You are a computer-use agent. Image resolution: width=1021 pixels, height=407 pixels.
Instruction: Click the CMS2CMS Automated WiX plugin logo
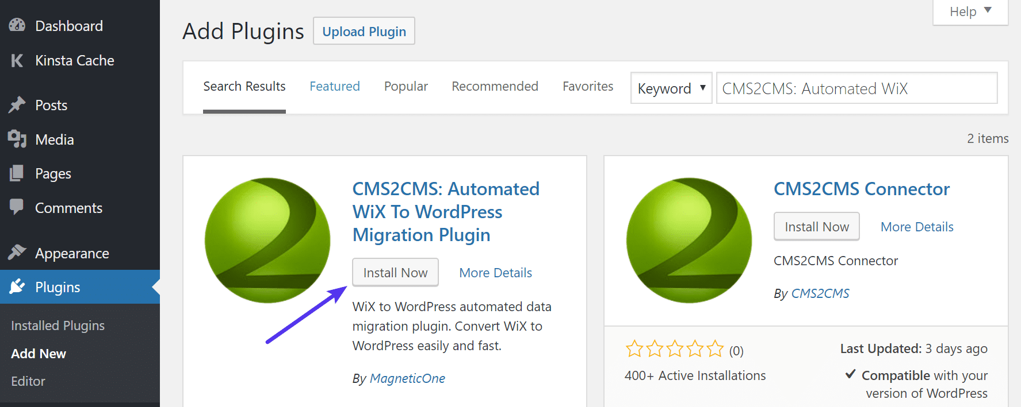[267, 241]
